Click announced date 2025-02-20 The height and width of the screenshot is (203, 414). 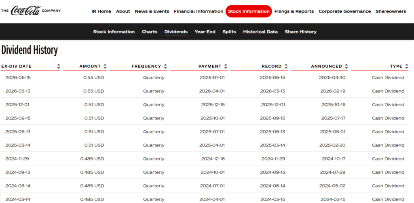(x=332, y=145)
